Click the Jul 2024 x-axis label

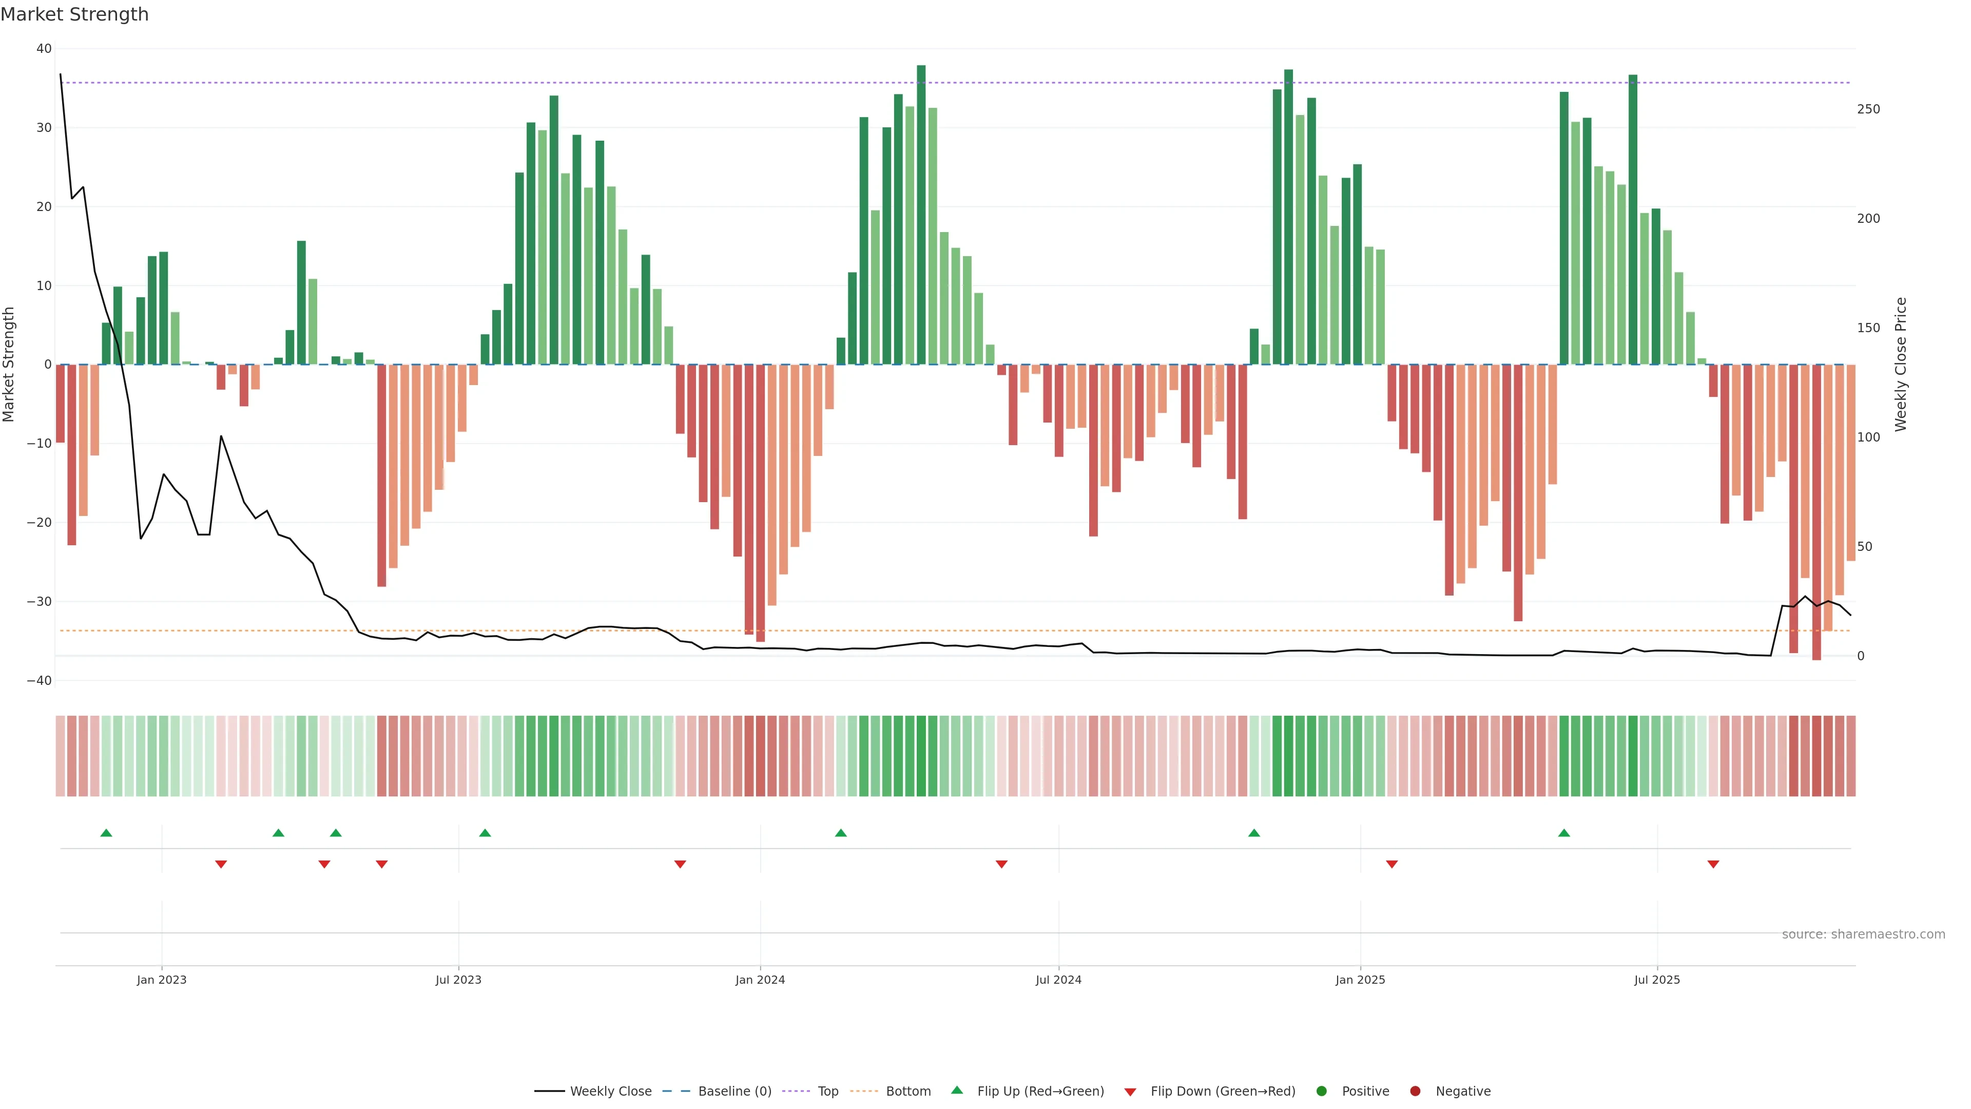coord(1058,980)
